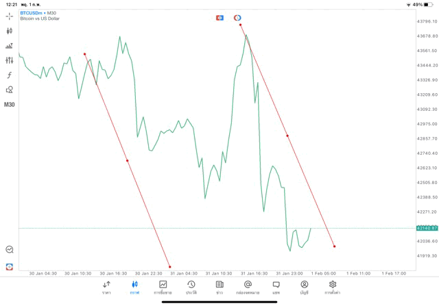Open the indicators function (f) icon

(x=10, y=75)
